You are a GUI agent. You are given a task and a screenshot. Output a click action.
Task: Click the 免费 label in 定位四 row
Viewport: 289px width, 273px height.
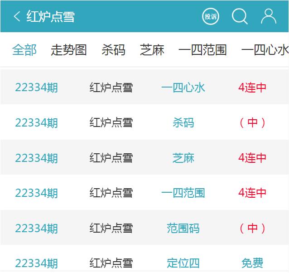[252, 263]
